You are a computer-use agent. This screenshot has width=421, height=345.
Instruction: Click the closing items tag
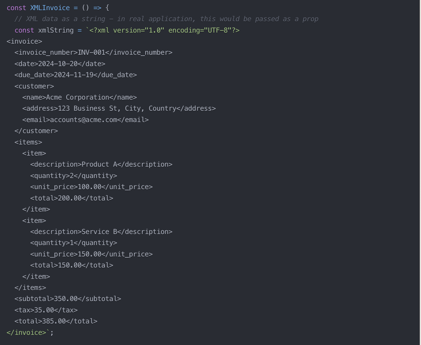point(30,287)
